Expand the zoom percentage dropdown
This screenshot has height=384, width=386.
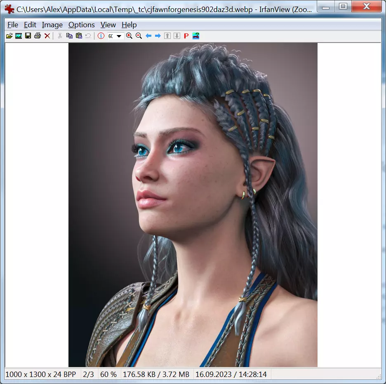119,36
